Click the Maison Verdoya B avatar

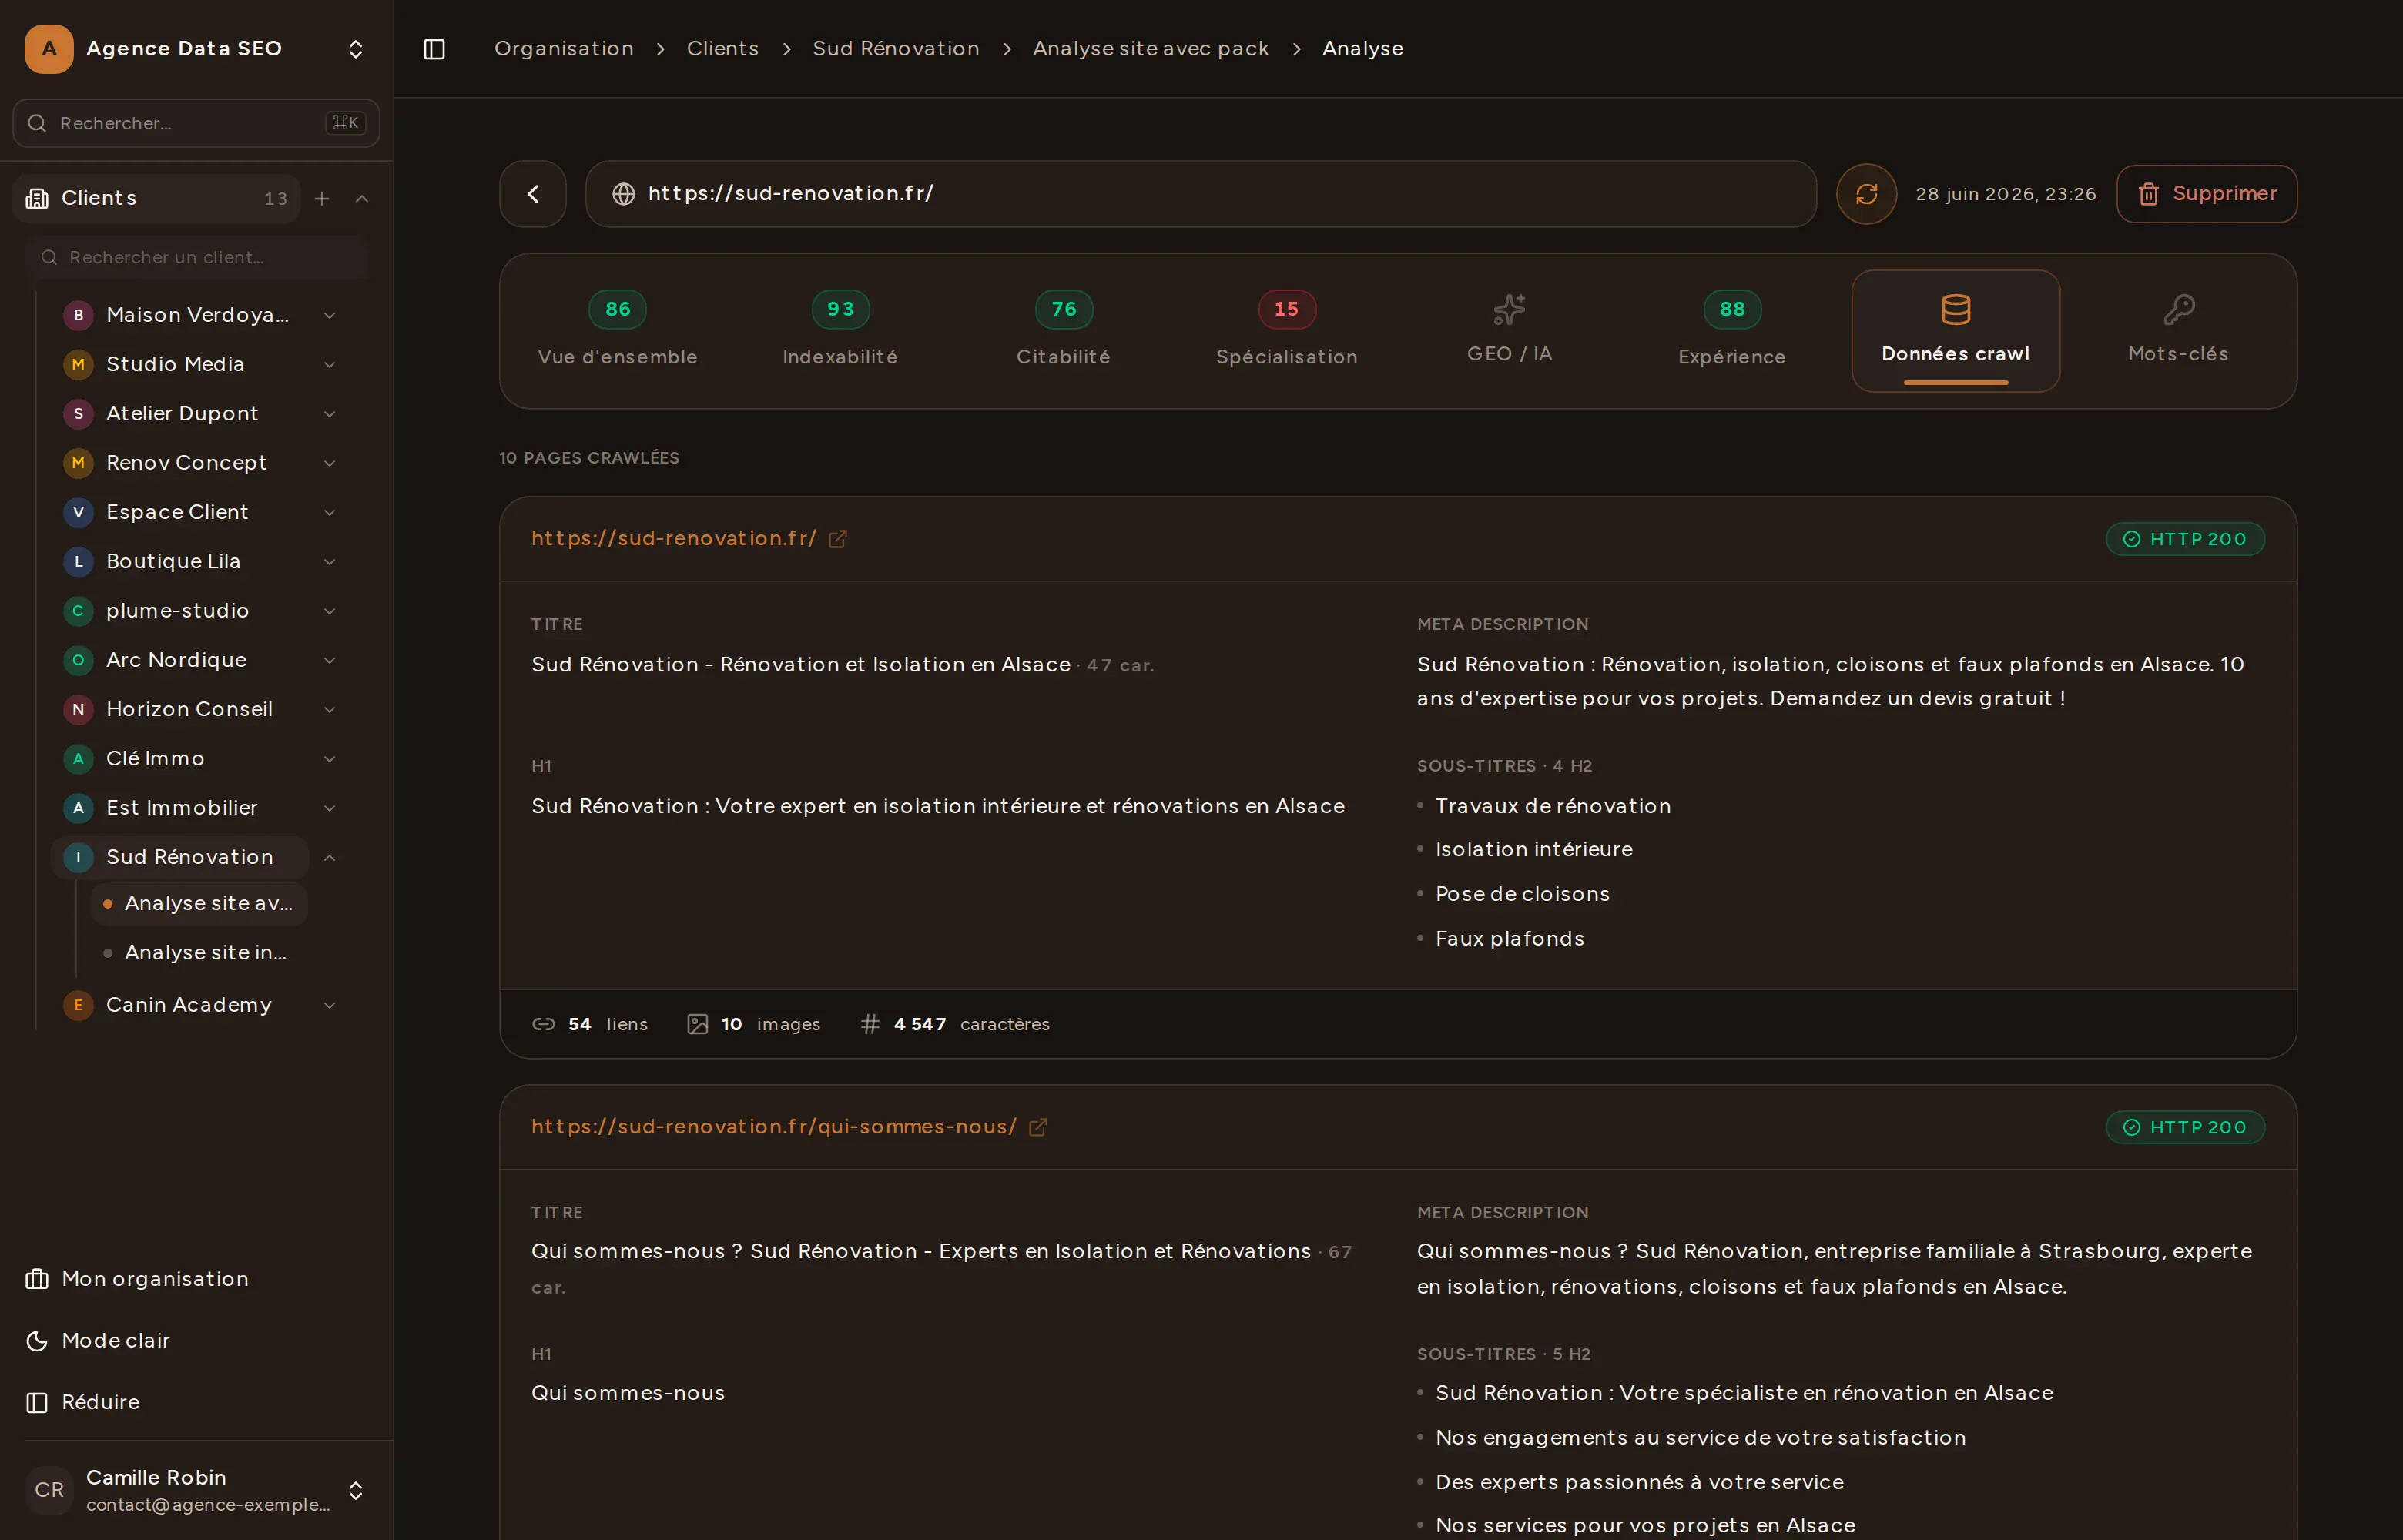tap(78, 315)
